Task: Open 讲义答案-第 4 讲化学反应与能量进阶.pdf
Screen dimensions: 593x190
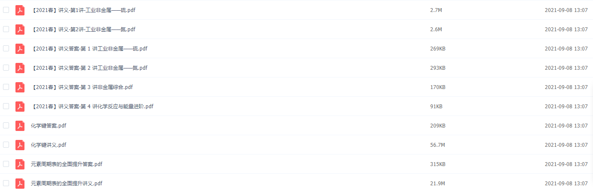Action: 92,107
